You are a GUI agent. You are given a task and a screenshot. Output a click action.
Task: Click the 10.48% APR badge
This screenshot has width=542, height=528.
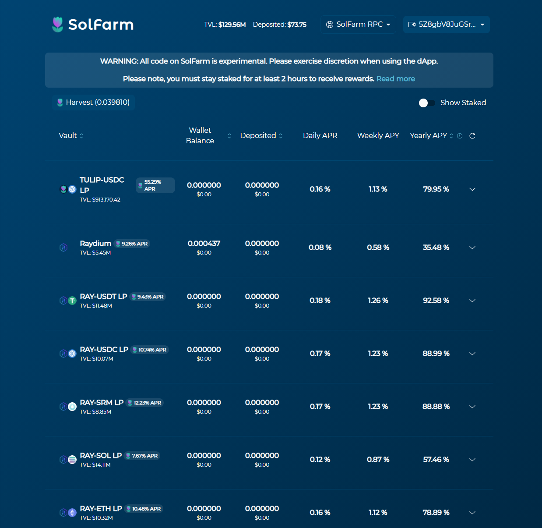(144, 509)
